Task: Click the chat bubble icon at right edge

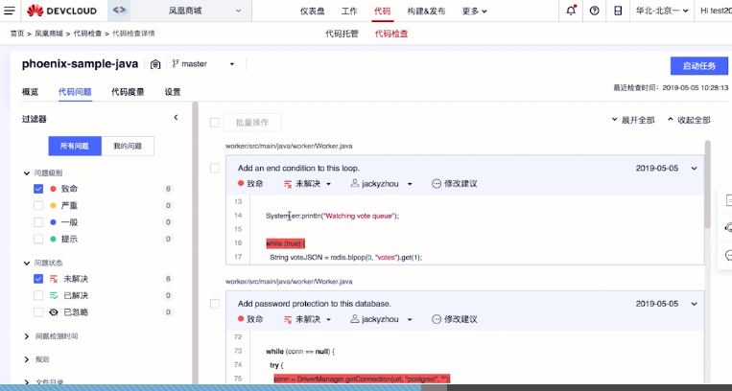Action: tap(728, 255)
